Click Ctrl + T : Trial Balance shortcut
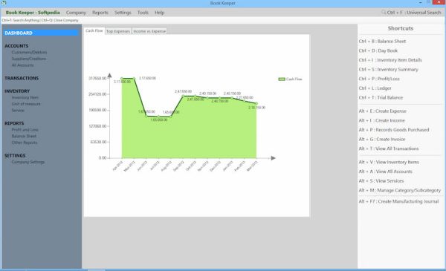 click(x=381, y=97)
